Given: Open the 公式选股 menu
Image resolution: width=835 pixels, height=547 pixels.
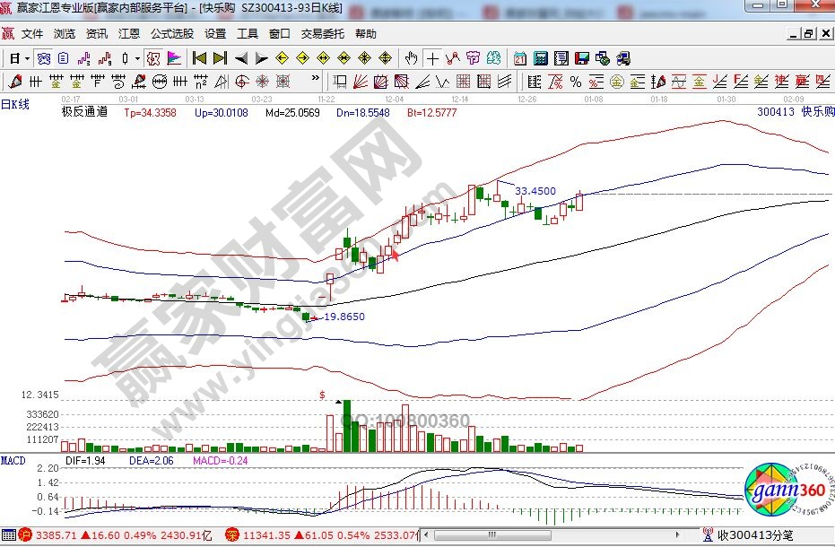Looking at the screenshot, I should coord(171,33).
